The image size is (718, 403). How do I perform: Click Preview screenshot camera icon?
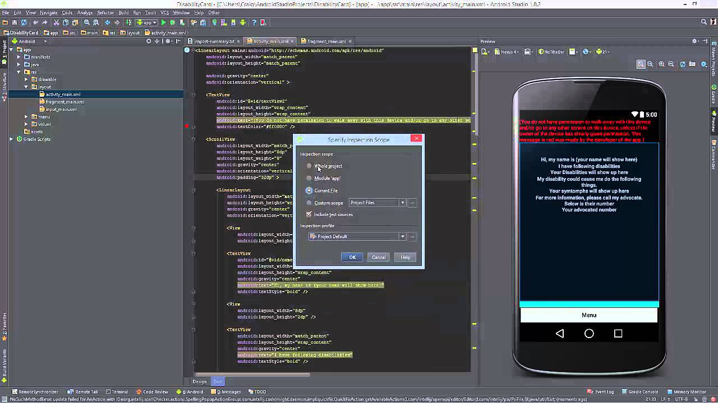click(x=693, y=64)
